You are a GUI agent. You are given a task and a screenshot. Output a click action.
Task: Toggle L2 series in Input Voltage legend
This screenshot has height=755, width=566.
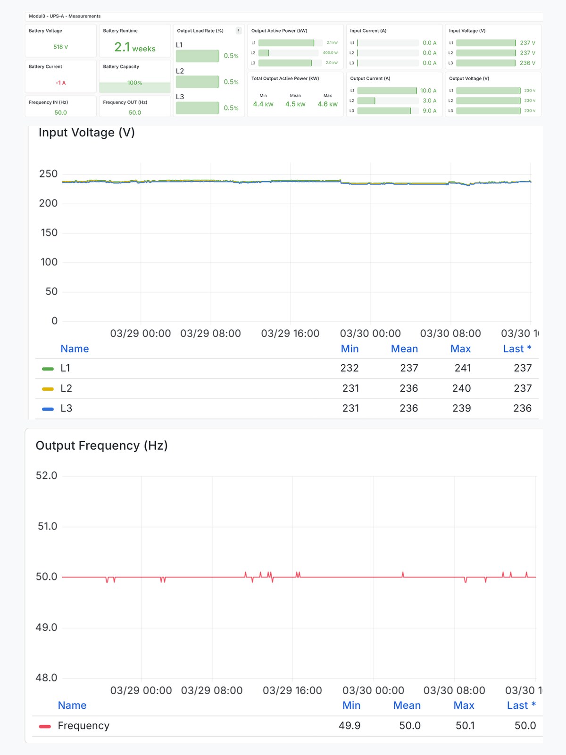pyautogui.click(x=66, y=388)
